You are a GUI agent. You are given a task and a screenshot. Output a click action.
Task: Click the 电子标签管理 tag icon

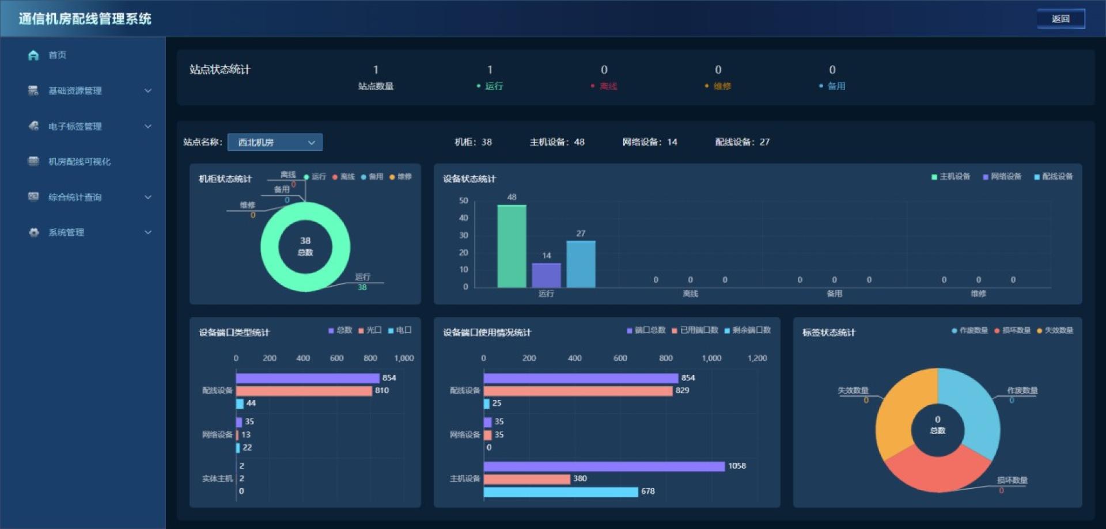pos(33,125)
